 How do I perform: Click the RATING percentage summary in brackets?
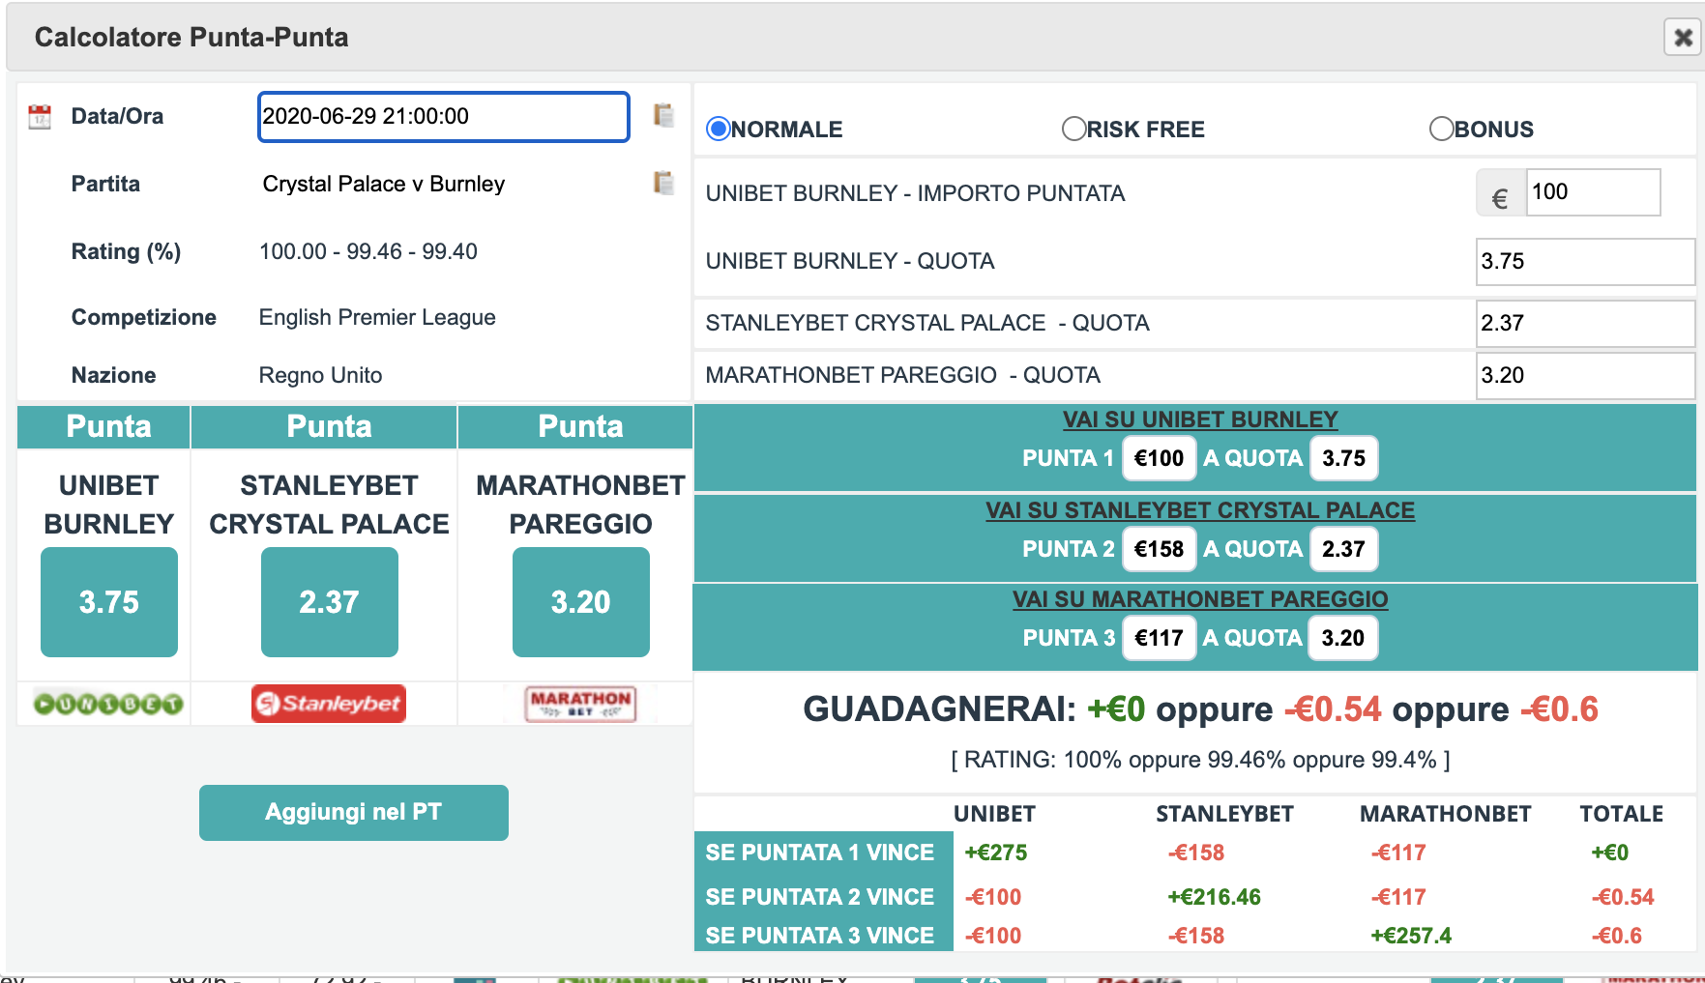[1200, 760]
